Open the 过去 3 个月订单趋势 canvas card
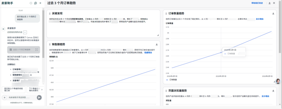The image size is (282, 109). [23, 50]
